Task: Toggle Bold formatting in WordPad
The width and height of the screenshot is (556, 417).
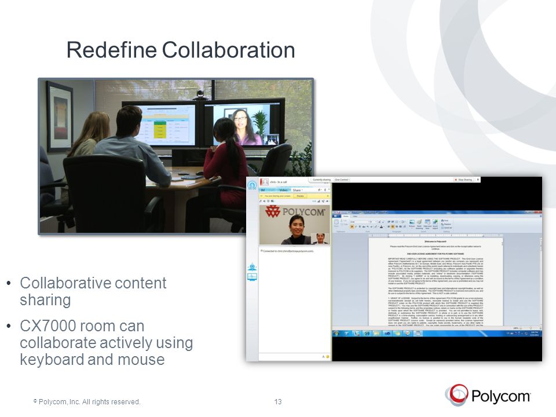Action: pyautogui.click(x=352, y=226)
